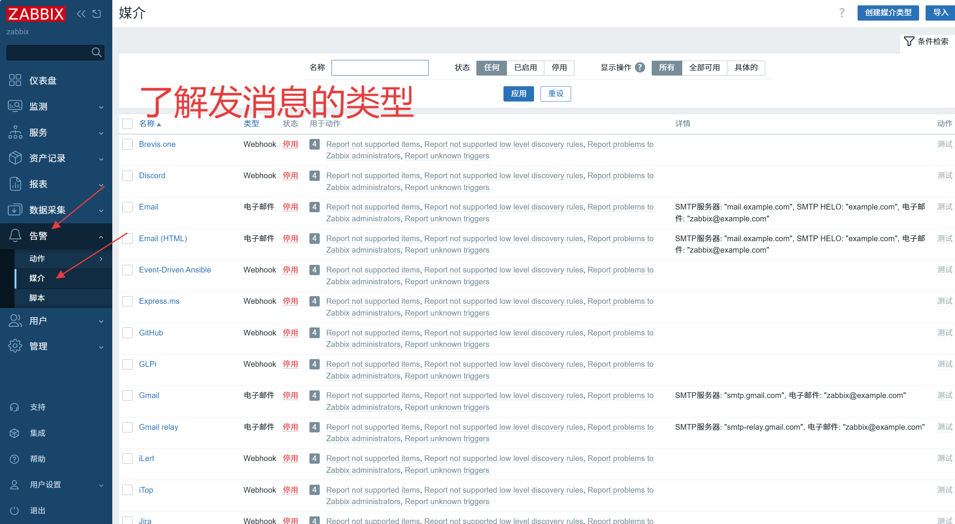This screenshot has width=955, height=524.
Task: Click the 帮助 question mark icon in sidebar
Action: (x=14, y=459)
